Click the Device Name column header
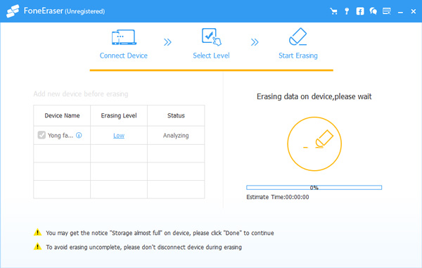422x268 pixels. click(x=62, y=115)
